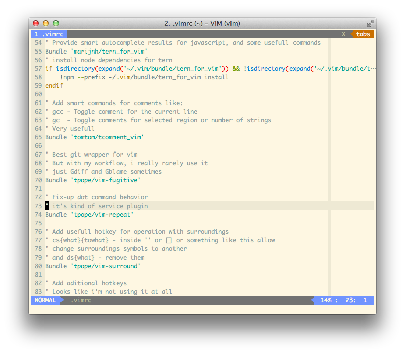This screenshot has height=354, width=405.
Task: Click the first isdirectory call on line 57
Action: click(x=76, y=69)
